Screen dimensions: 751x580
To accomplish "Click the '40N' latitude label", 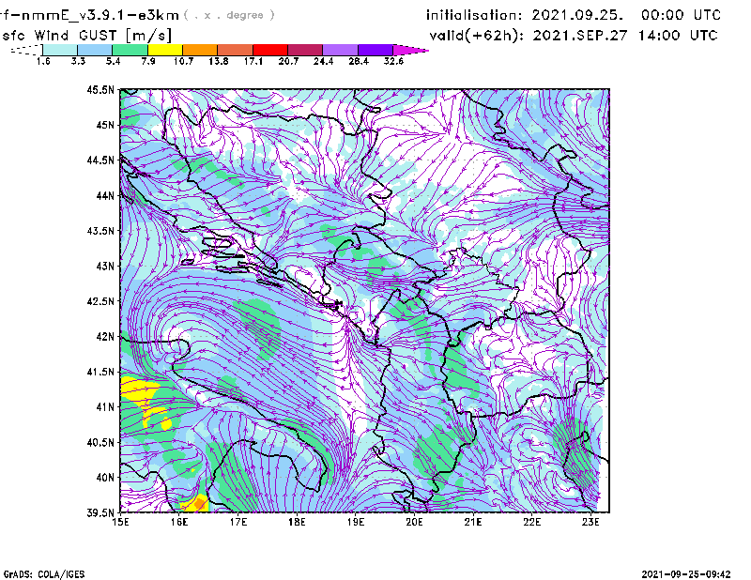I will 105,478.
